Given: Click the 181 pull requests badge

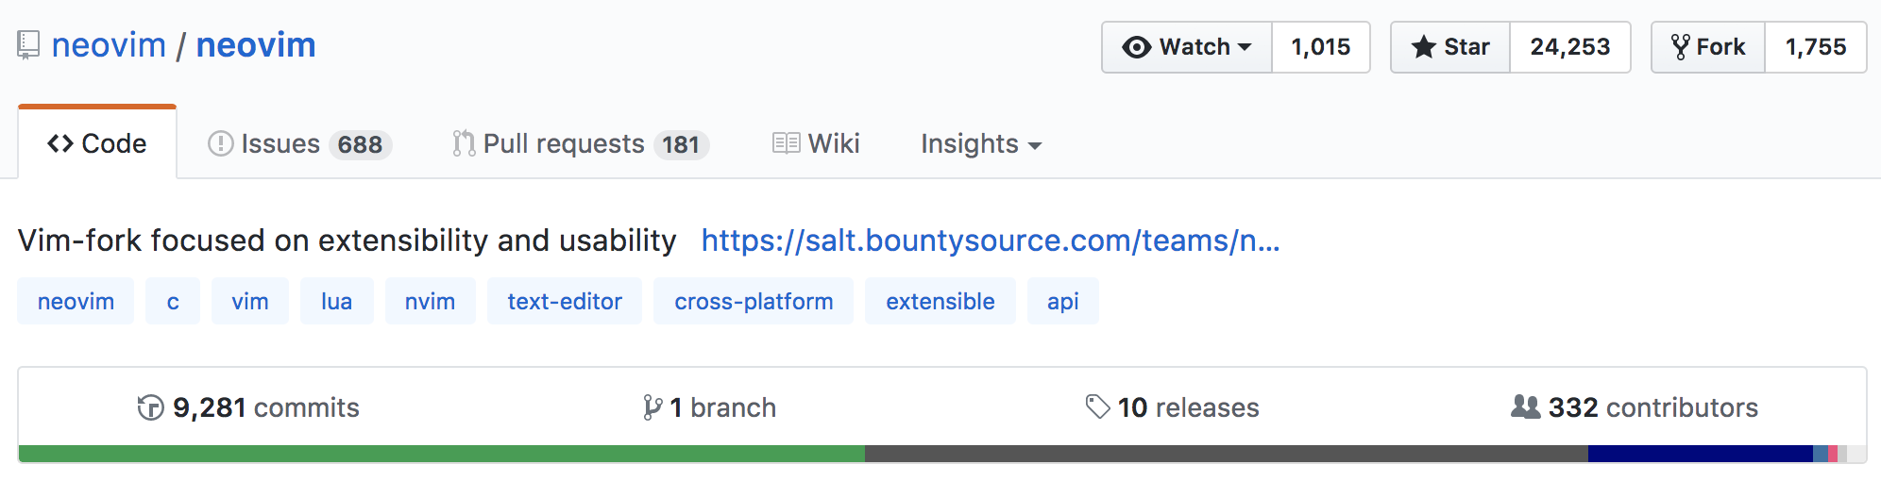Looking at the screenshot, I should click(x=681, y=144).
